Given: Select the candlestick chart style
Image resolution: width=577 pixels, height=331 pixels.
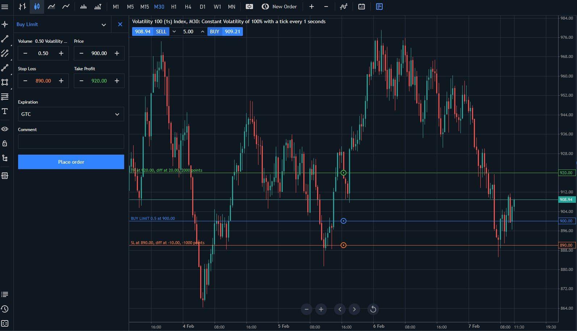Looking at the screenshot, I should tap(37, 7).
